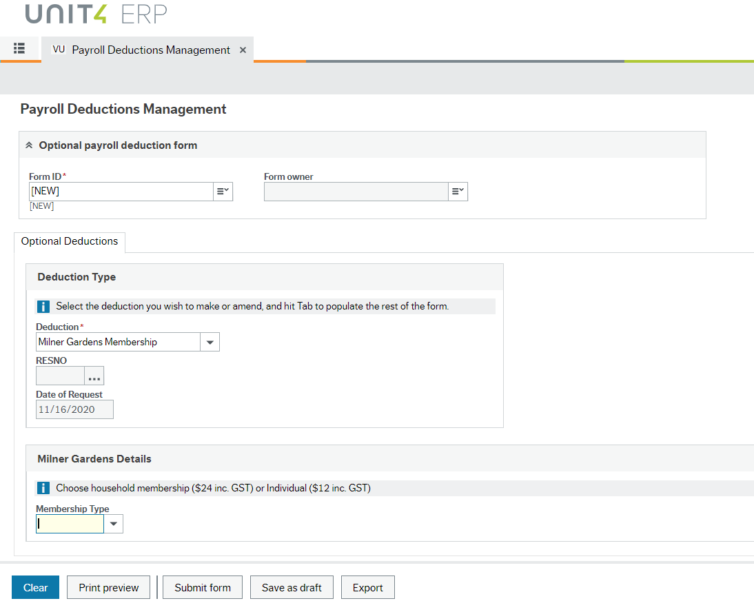This screenshot has width=754, height=601.
Task: Open the menu list icon top-left
Action: (20, 49)
